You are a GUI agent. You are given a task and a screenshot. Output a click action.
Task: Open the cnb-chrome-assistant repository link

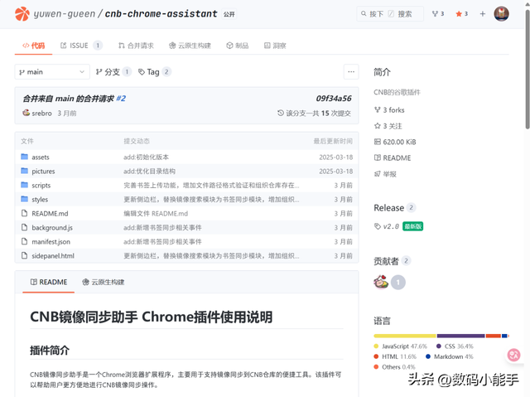point(161,14)
